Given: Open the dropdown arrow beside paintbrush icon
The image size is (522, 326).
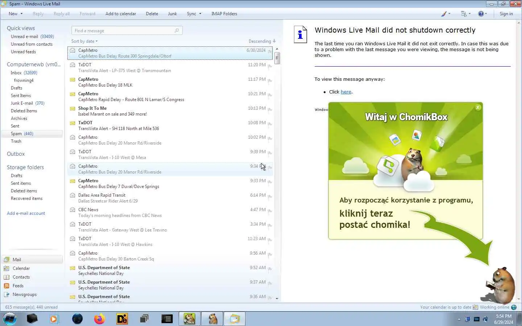Looking at the screenshot, I should [x=449, y=14].
